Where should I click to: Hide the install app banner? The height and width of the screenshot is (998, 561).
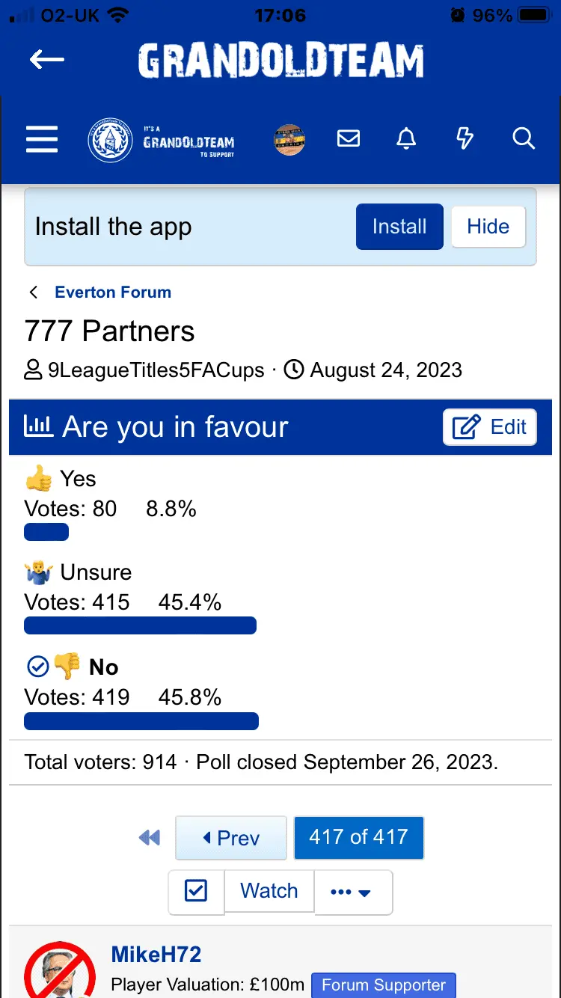pos(488,227)
